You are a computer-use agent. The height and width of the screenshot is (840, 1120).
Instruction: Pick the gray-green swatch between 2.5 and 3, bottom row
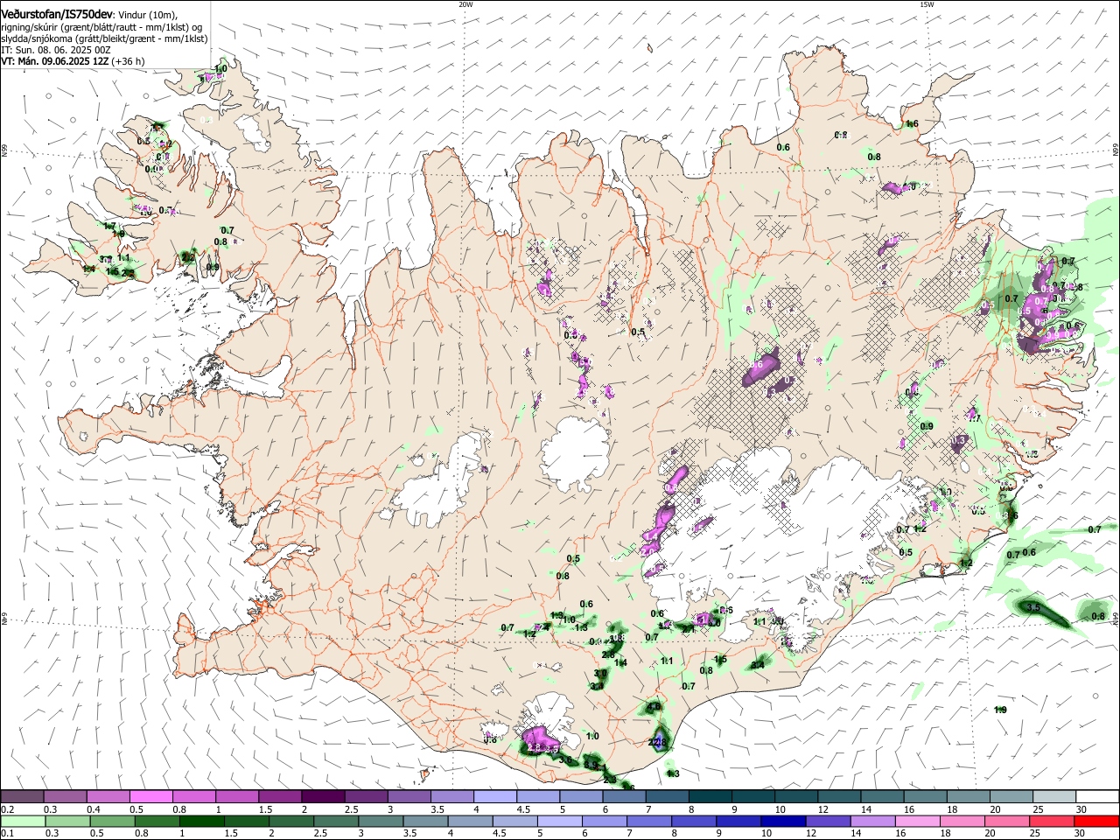point(335,821)
